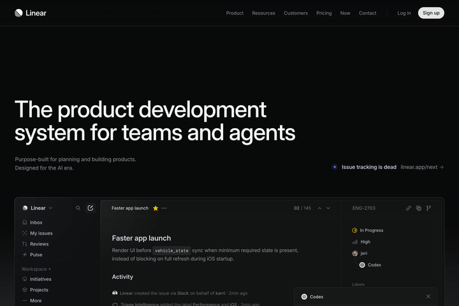The height and width of the screenshot is (306, 459).
Task: Click the vehicle_state code snippet
Action: tap(171, 251)
